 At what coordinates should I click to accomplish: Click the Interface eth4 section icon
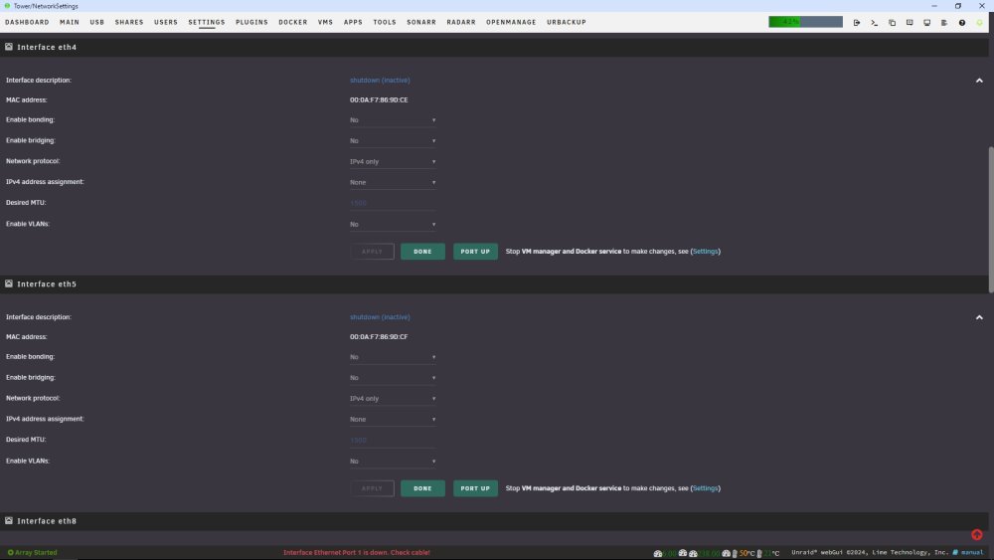point(9,47)
